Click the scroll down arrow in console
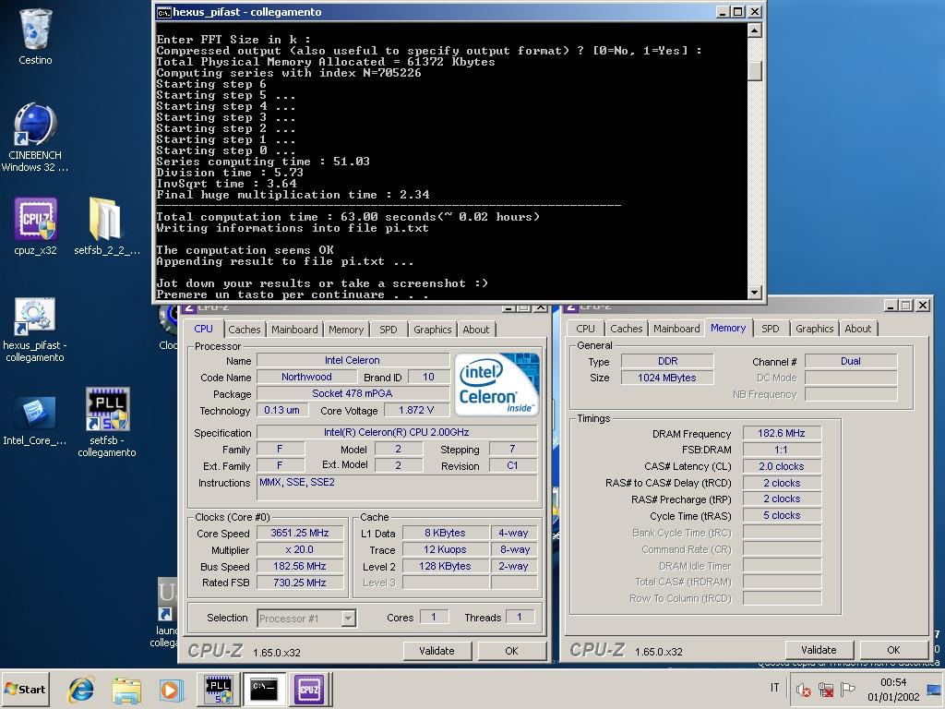The width and height of the screenshot is (945, 709). 755,293
